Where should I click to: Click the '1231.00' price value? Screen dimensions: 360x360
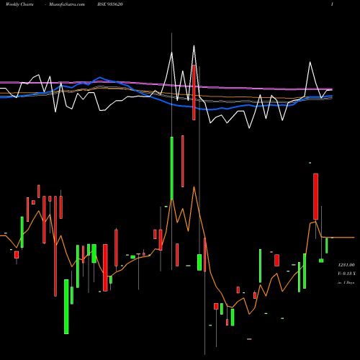346,265
